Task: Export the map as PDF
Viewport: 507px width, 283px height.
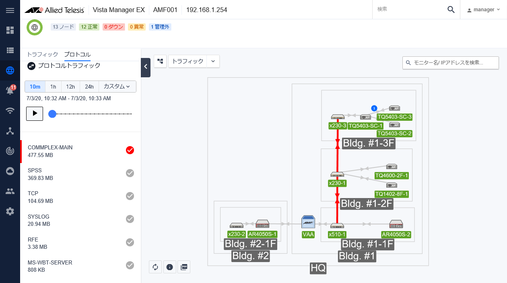Action: 184,267
